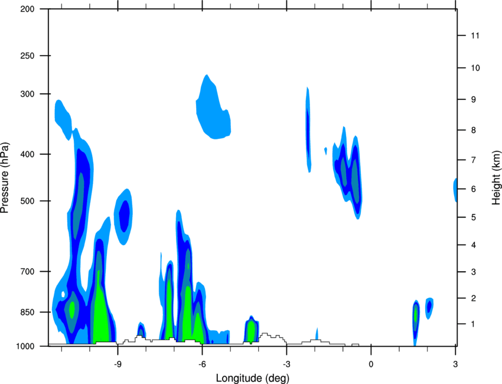Click the 850 pressure tick label
Viewport: 502px width, 384px height.
[x=27, y=312]
